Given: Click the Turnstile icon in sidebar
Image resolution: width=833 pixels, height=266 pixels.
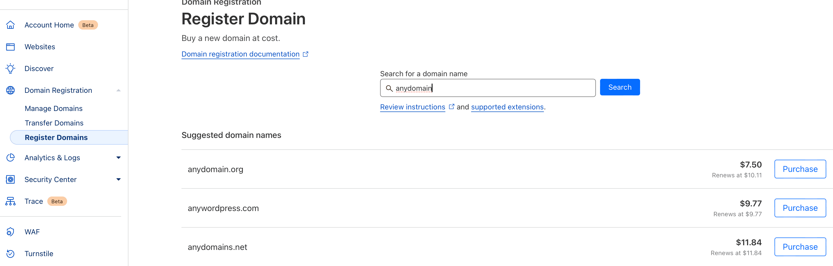Looking at the screenshot, I should point(10,253).
